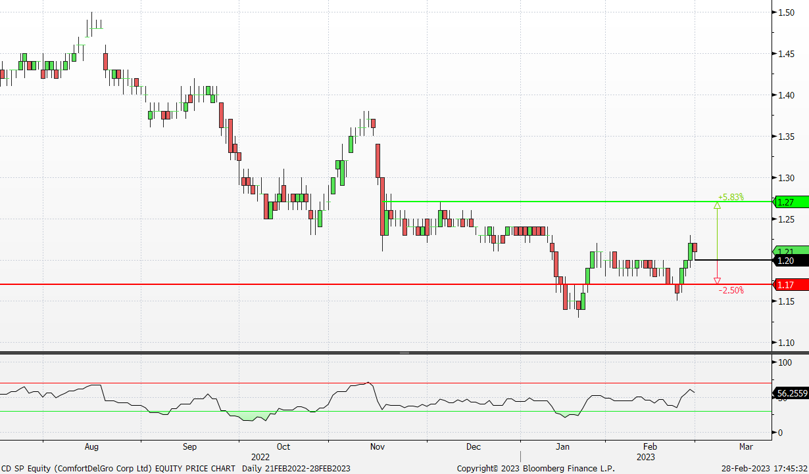Click the Feb month label
The width and height of the screenshot is (809, 474).
coord(651,446)
